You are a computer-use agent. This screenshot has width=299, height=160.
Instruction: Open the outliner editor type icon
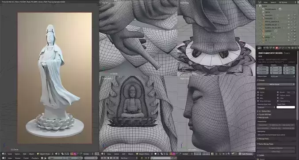tap(260, 2)
